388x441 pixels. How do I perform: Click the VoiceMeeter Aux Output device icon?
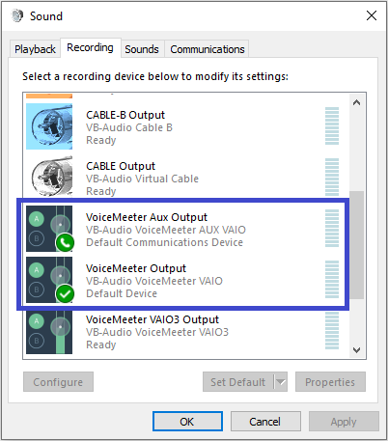pyautogui.click(x=49, y=229)
